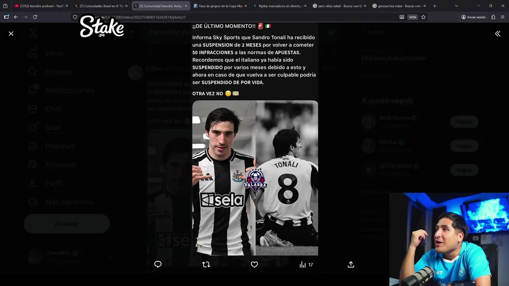Share the post via the upload icon
Viewport: 509px width, 286px height.
click(351, 265)
